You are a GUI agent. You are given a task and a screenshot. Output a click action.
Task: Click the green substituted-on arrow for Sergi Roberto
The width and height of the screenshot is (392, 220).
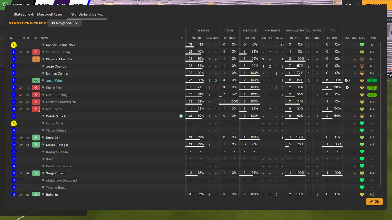[x=36, y=173]
